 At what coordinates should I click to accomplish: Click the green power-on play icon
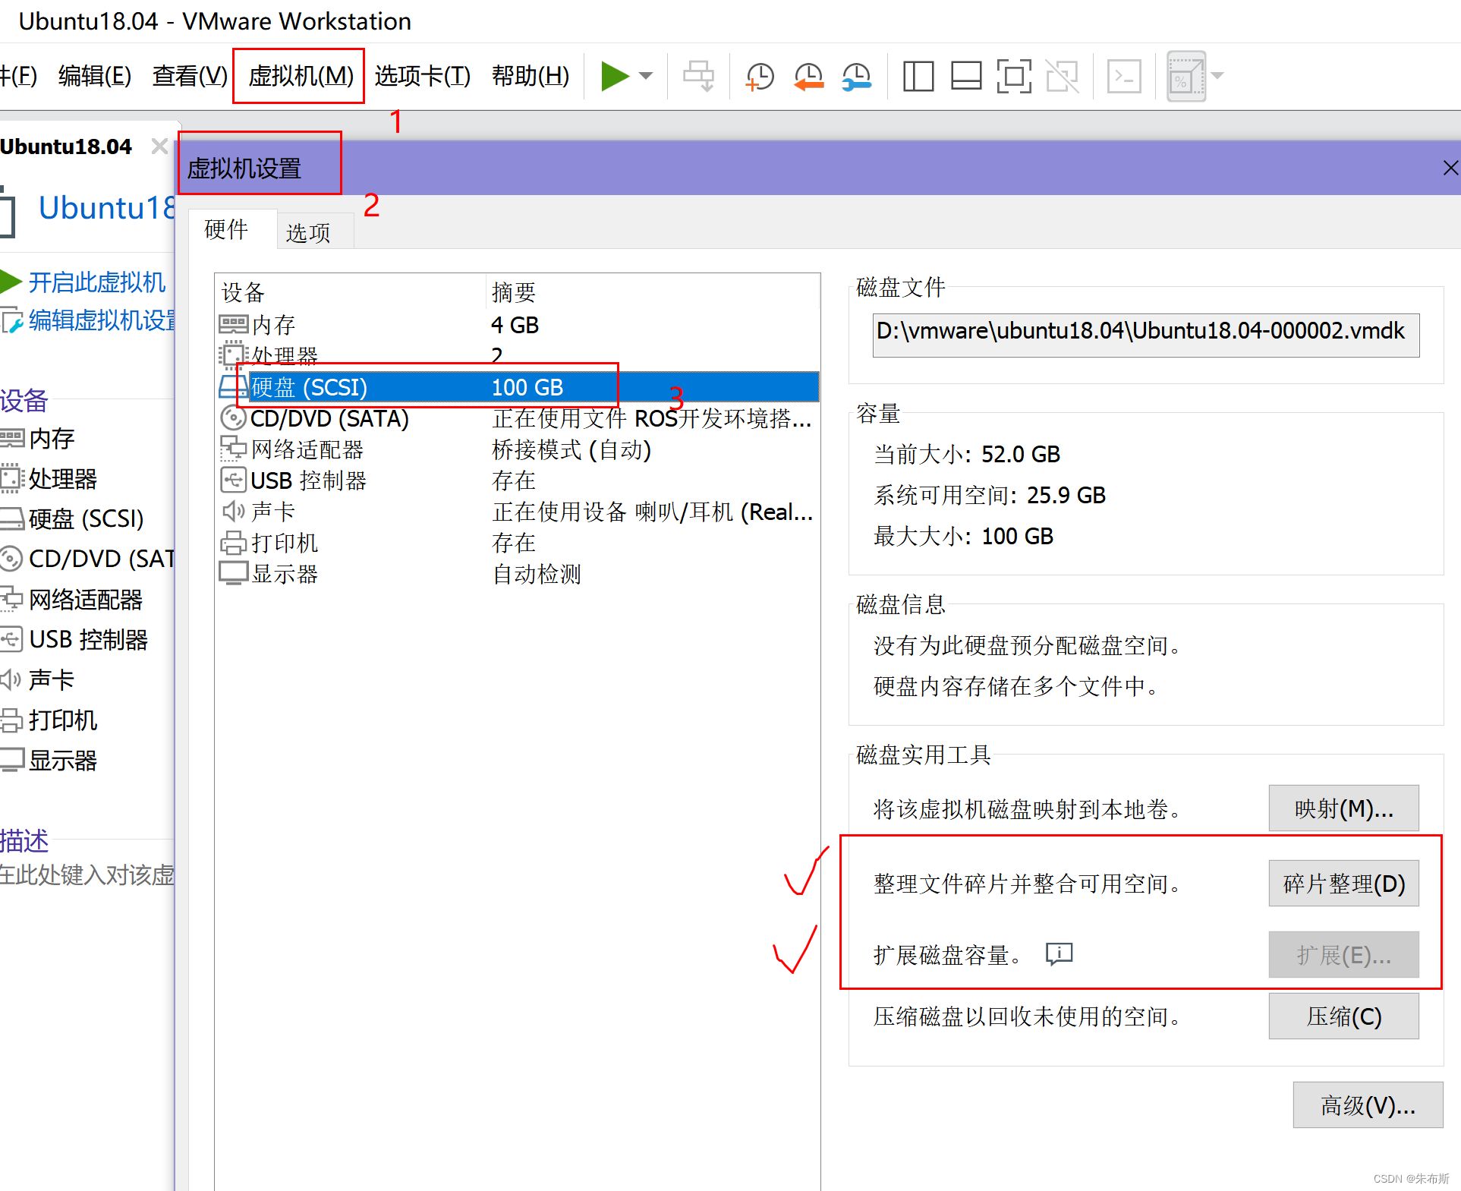(614, 76)
